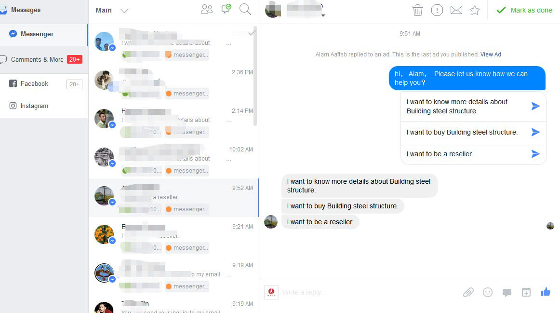
Task: Open the automated responses chat icon
Action: (x=226, y=9)
